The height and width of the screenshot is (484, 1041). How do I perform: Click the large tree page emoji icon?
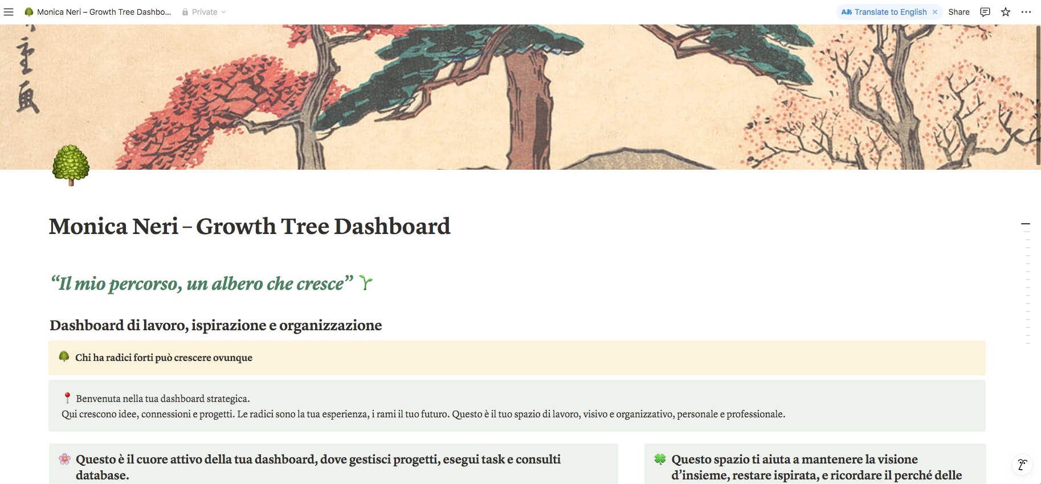(71, 166)
